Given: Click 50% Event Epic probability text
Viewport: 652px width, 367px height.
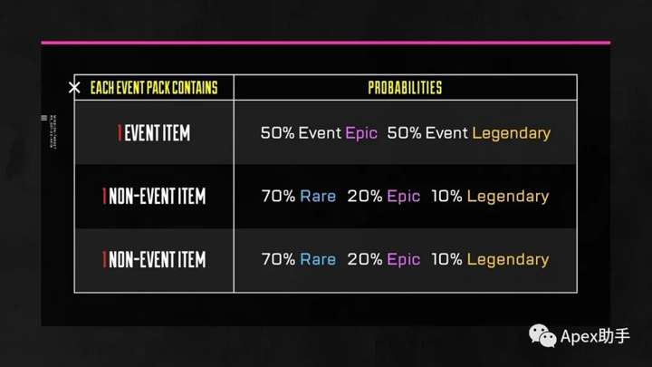Looking at the screenshot, I should tap(319, 133).
